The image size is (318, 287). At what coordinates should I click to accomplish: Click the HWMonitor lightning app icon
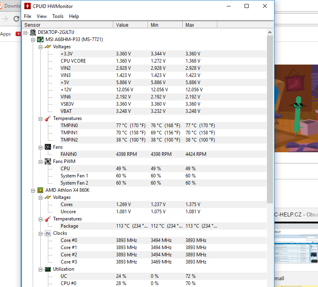tap(28, 6)
